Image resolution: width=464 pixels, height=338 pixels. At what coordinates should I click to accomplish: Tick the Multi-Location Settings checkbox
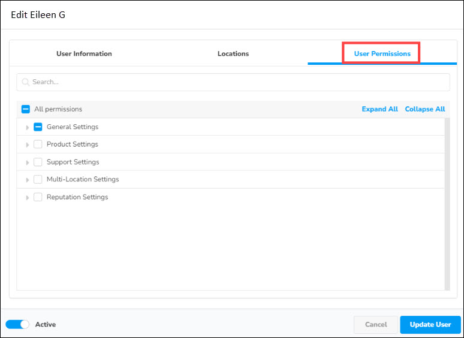(38, 180)
